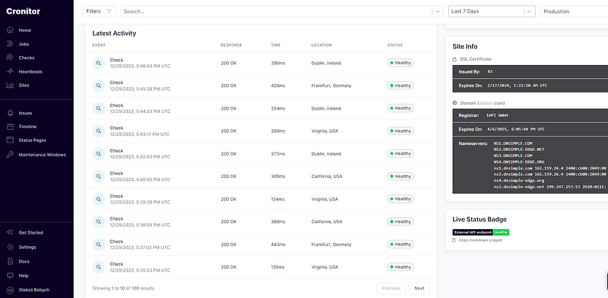Click the Showing 1 to 10 results text
The width and height of the screenshot is (608, 298).
click(x=124, y=288)
